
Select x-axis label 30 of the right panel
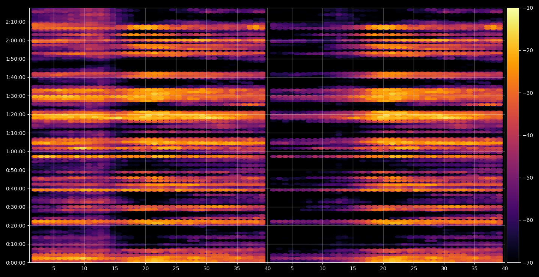444,268
